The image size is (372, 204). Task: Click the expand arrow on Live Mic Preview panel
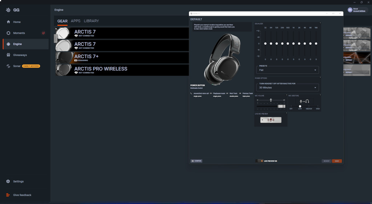pyautogui.click(x=287, y=113)
